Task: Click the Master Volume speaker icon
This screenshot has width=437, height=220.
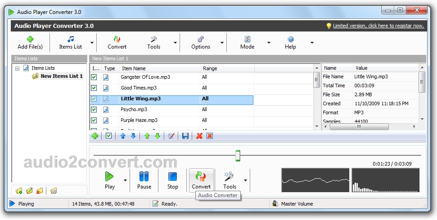Action: 275,203
